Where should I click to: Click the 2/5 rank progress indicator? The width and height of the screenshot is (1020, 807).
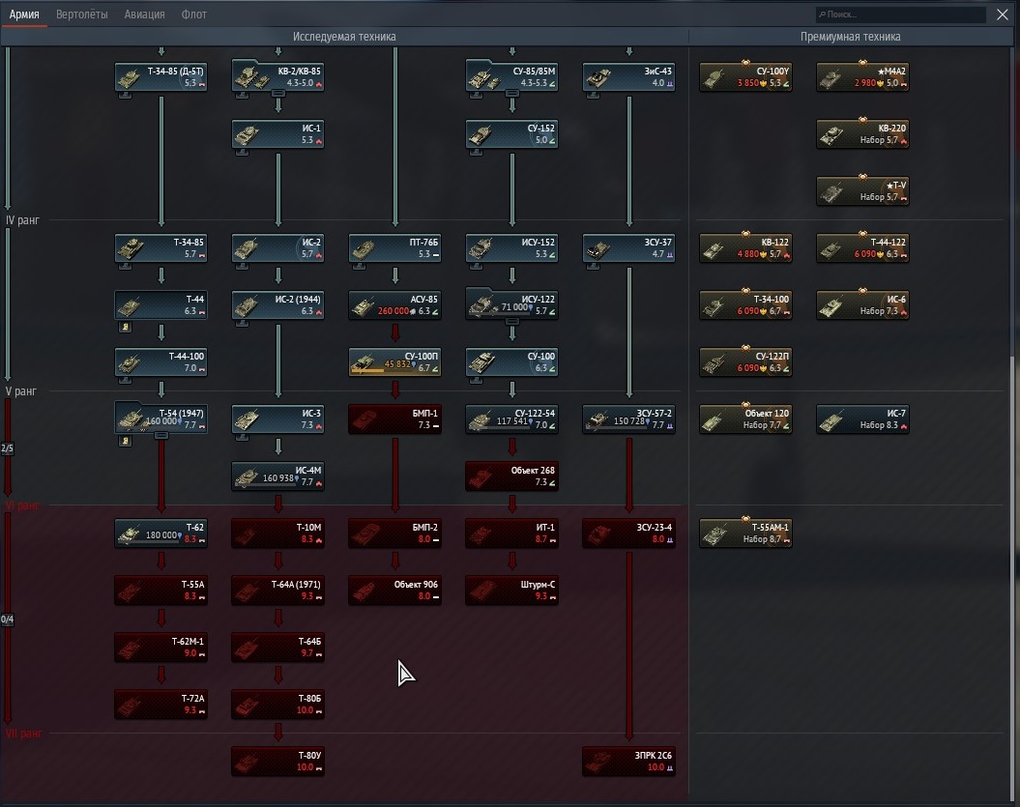7,448
